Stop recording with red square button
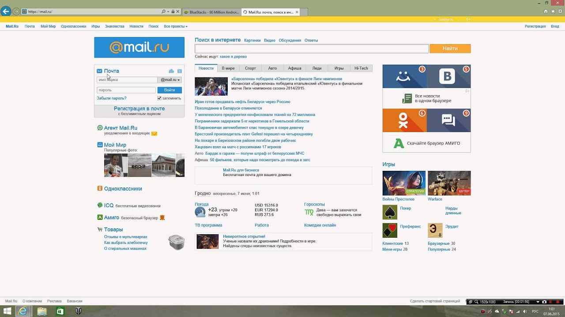Image resolution: width=565 pixels, height=317 pixels. 558,302
